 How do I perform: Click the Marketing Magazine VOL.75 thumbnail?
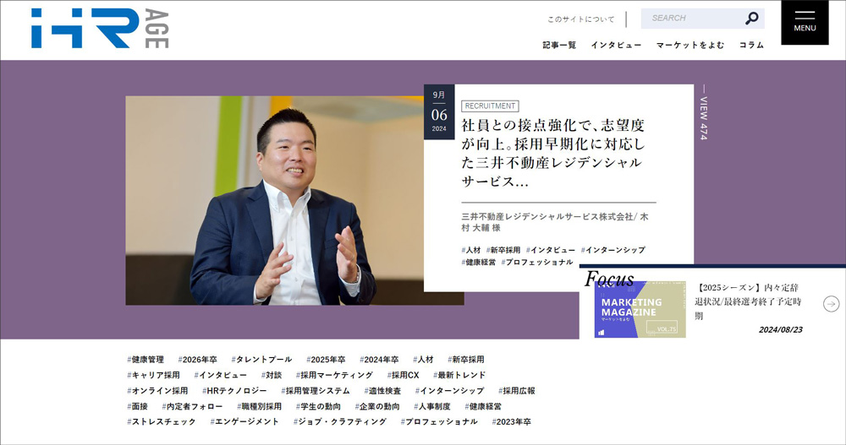640,310
